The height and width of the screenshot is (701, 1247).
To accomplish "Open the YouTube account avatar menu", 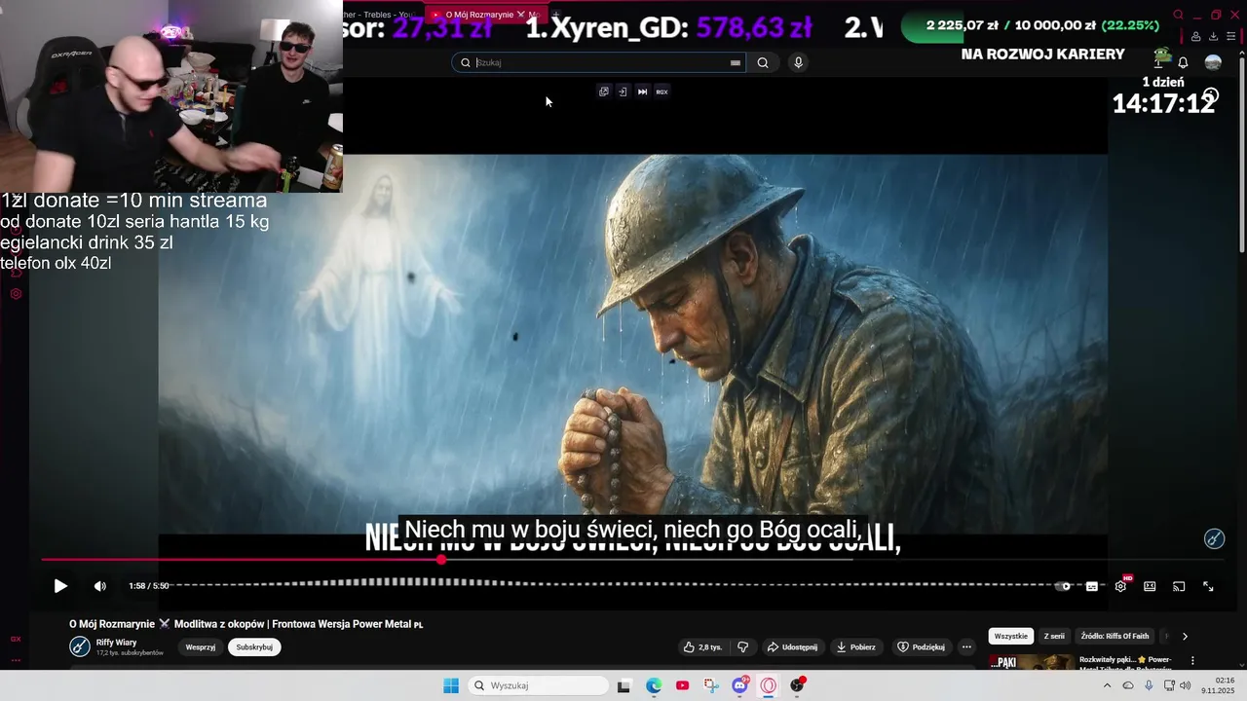I will point(1213,62).
